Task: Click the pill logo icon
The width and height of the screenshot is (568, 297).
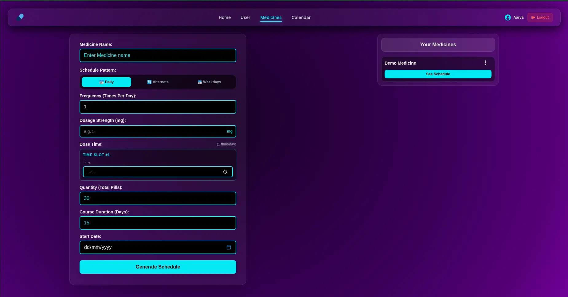Action: click(x=20, y=17)
